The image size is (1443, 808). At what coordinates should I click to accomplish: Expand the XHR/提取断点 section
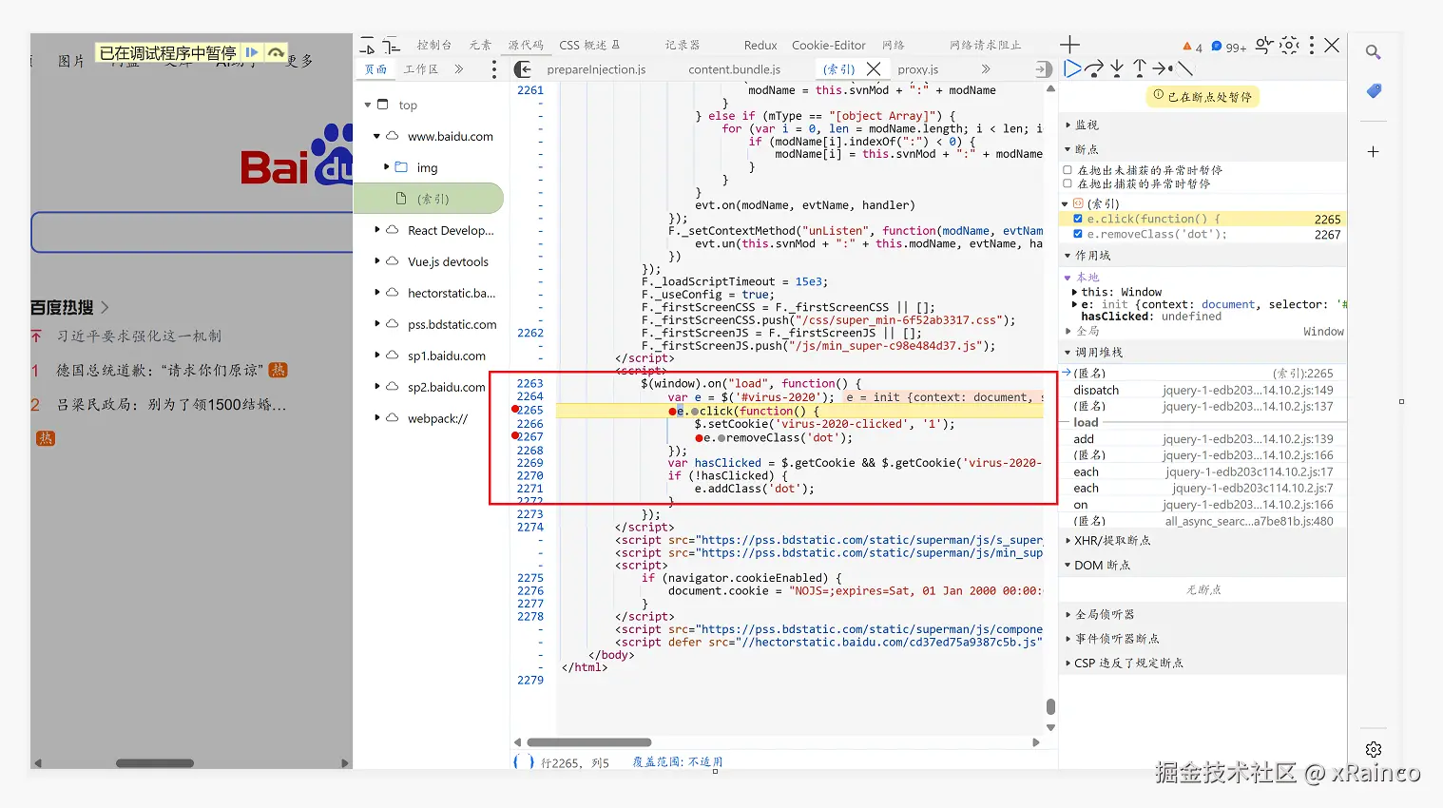click(1111, 540)
